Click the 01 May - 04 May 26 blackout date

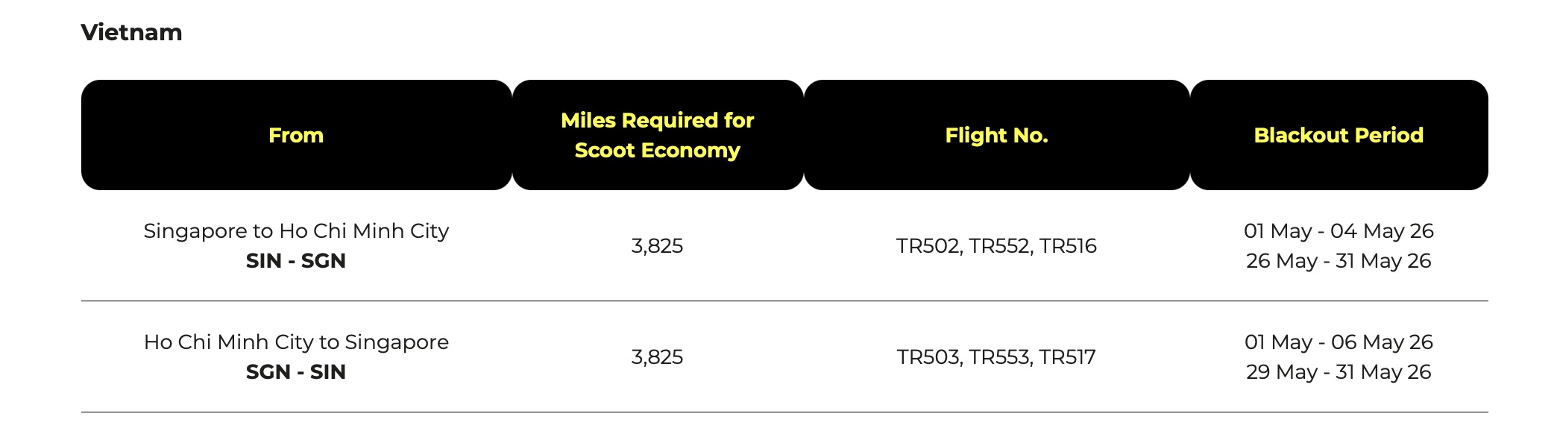point(1339,231)
